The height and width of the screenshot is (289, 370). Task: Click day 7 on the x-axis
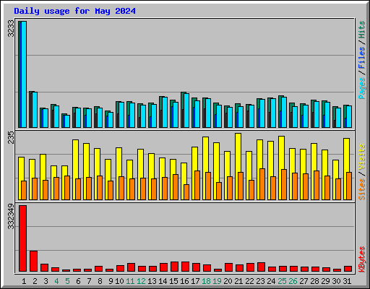pyautogui.click(x=89, y=281)
